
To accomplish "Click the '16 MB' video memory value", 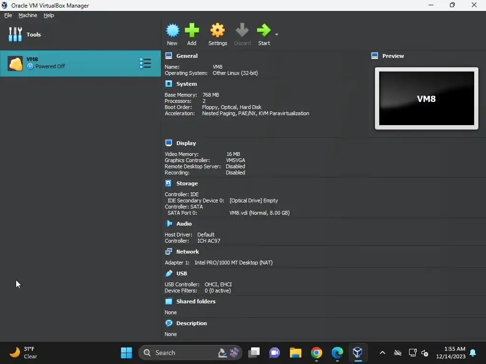I will [x=233, y=154].
